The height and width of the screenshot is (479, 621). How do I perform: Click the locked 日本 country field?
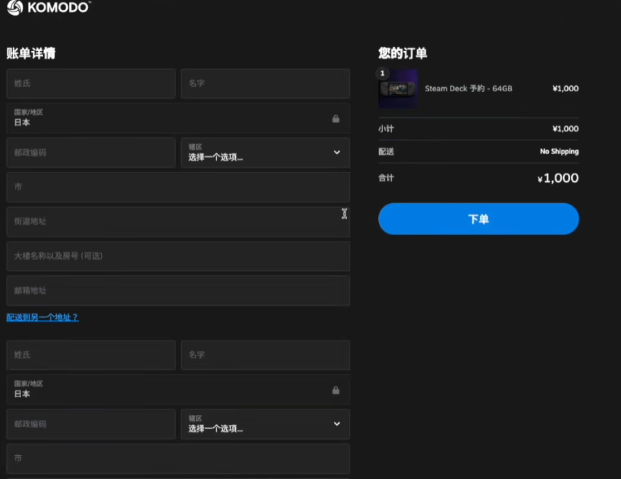pos(178,119)
